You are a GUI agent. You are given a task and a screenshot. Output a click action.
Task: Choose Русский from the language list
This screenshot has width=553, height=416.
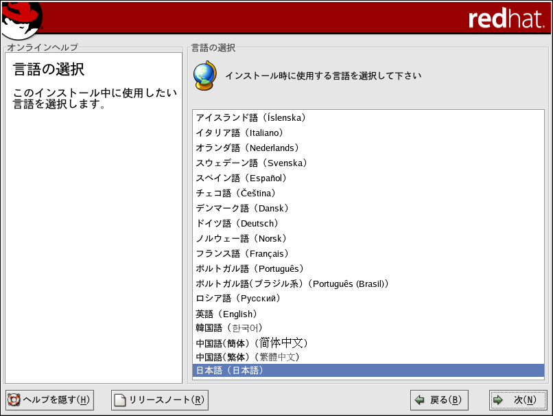(239, 299)
